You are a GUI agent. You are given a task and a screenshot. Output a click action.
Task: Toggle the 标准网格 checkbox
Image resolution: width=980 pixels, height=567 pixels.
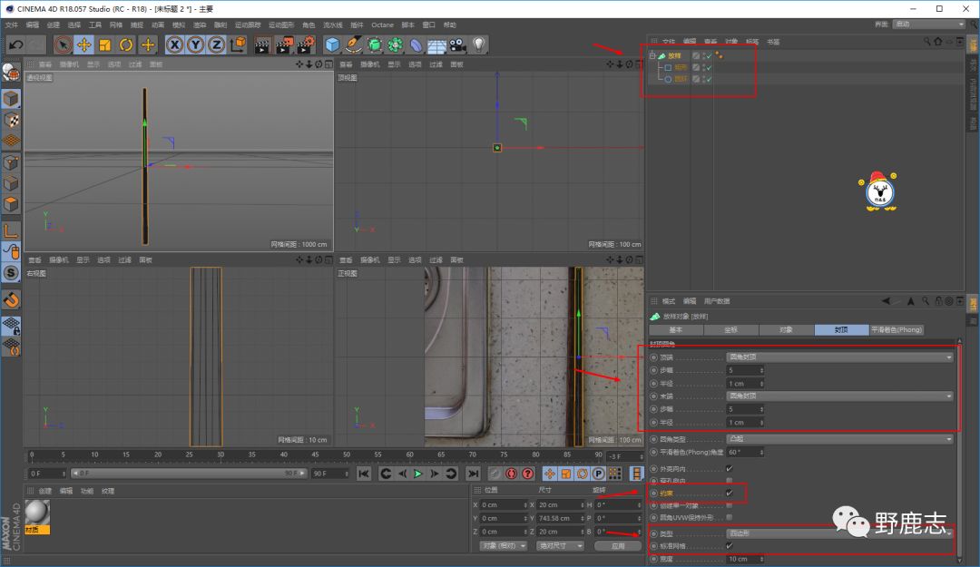click(x=730, y=546)
